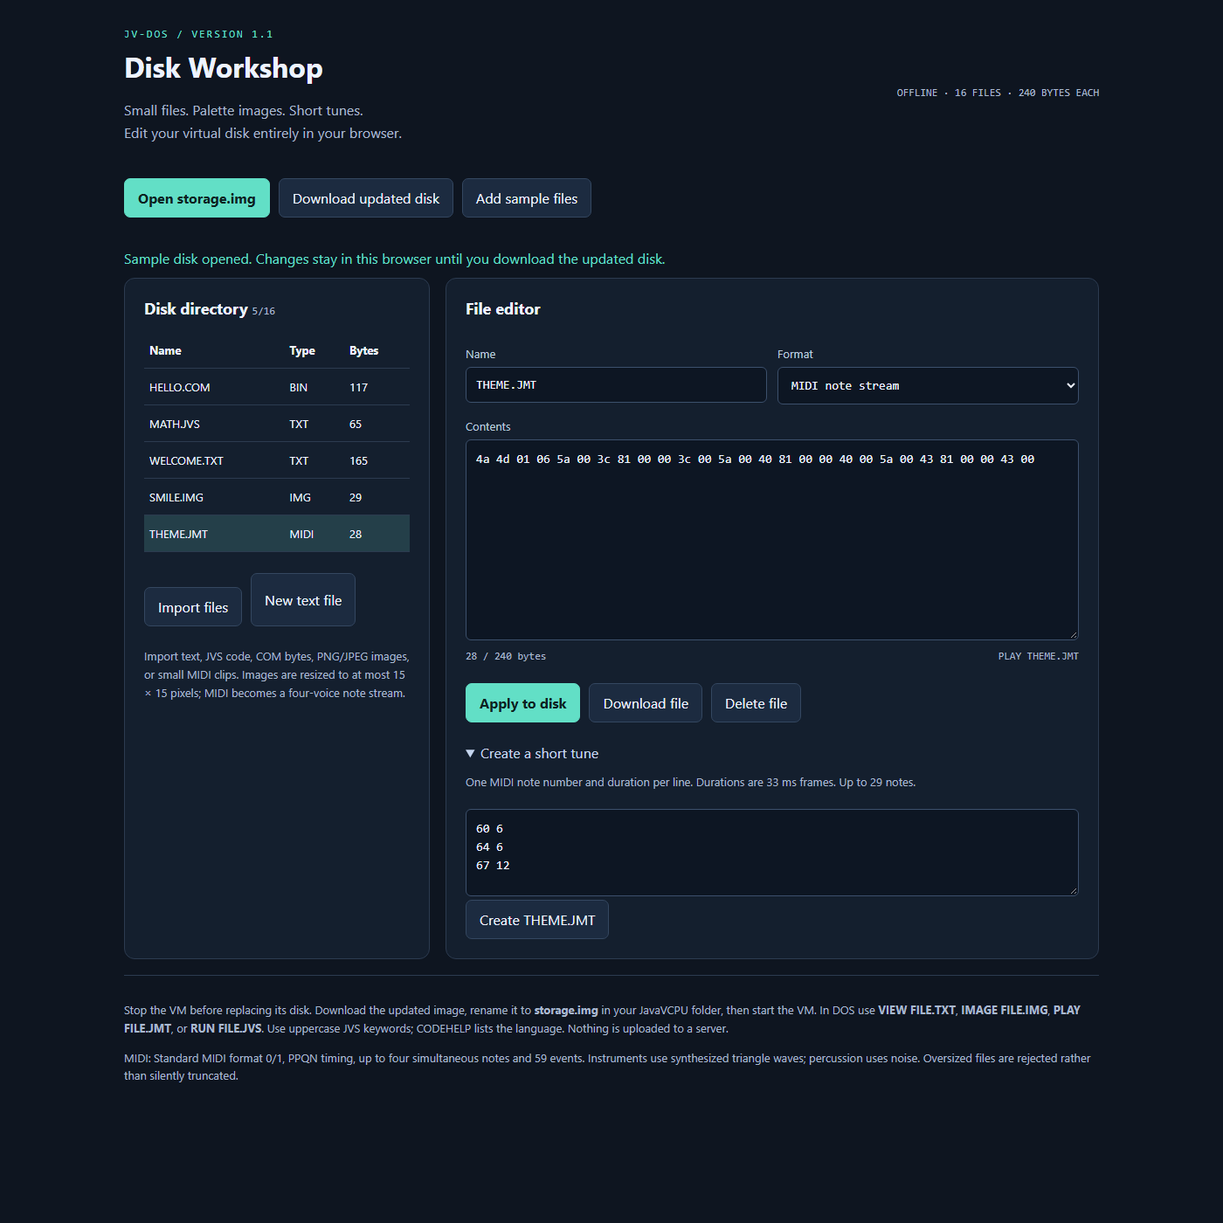Click the Disk Workshop page title
The height and width of the screenshot is (1223, 1223).
[x=224, y=68]
